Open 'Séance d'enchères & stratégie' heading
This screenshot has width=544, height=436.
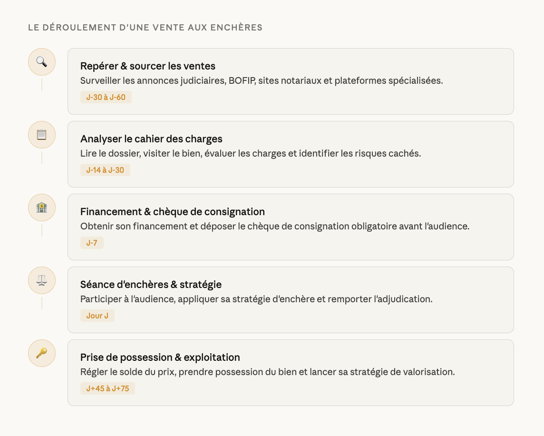(151, 285)
